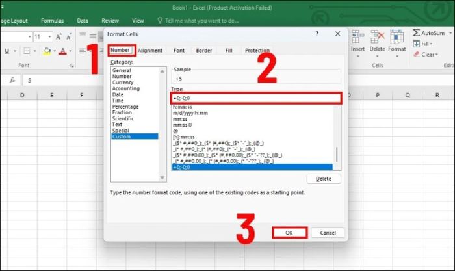Switch to the Number tab
Screen dimensions: 455x271
pyautogui.click(x=120, y=50)
